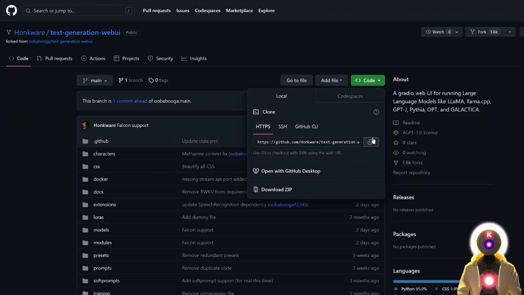Click the softprompts folder icon
Image resolution: width=524 pixels, height=295 pixels.
pyautogui.click(x=85, y=281)
